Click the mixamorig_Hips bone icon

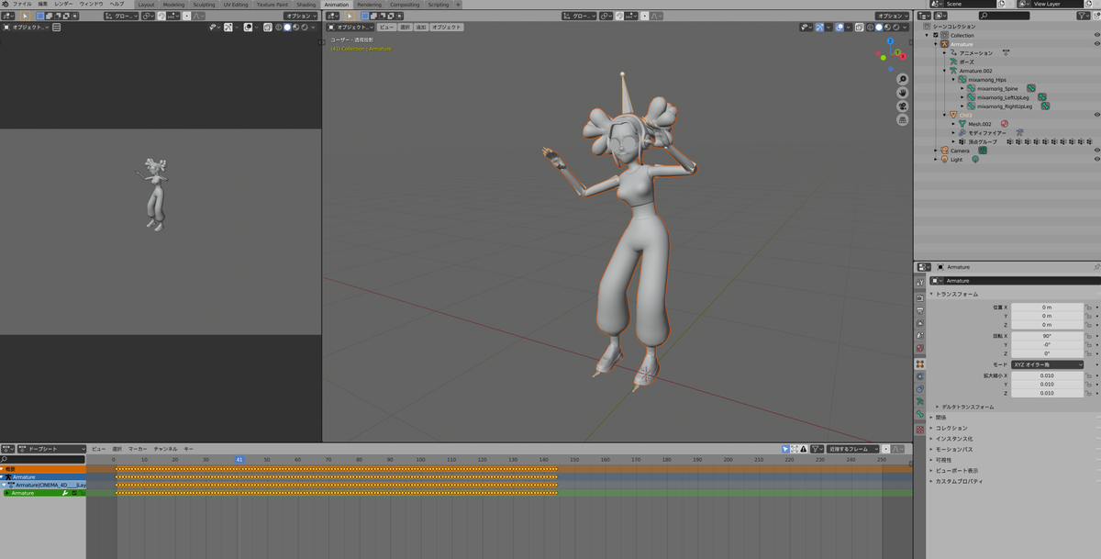tap(962, 80)
